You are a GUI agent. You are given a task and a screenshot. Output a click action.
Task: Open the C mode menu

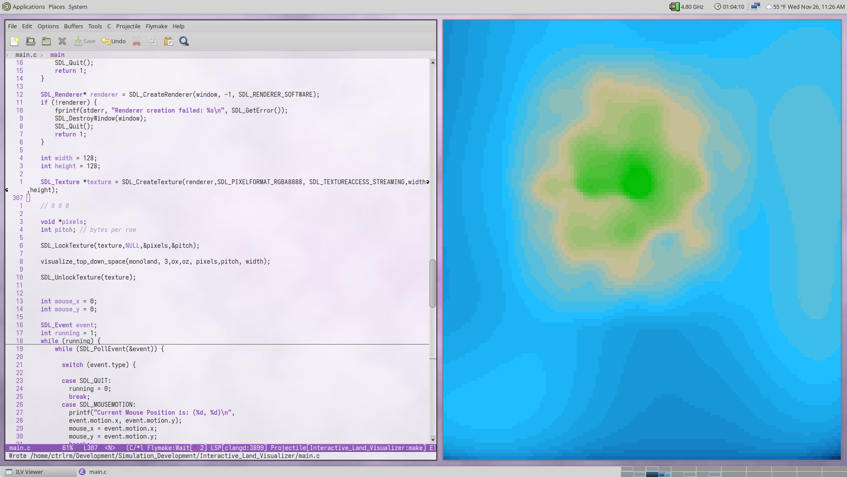click(x=109, y=26)
